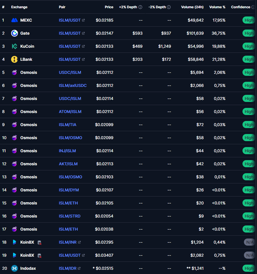
Task: Open the ISLM/INR pair link
Action: click(x=68, y=242)
